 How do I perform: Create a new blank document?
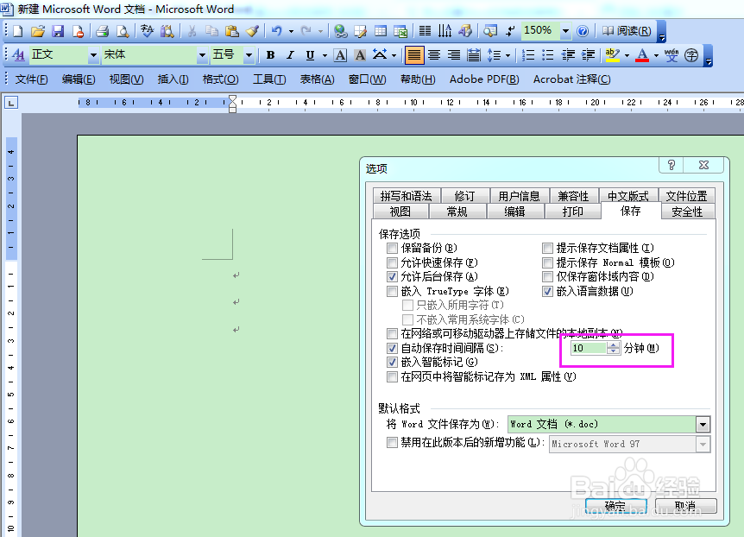(17, 31)
